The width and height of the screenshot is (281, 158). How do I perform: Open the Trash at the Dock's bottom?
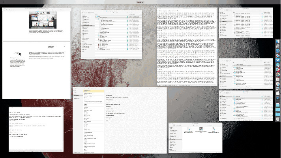277,118
